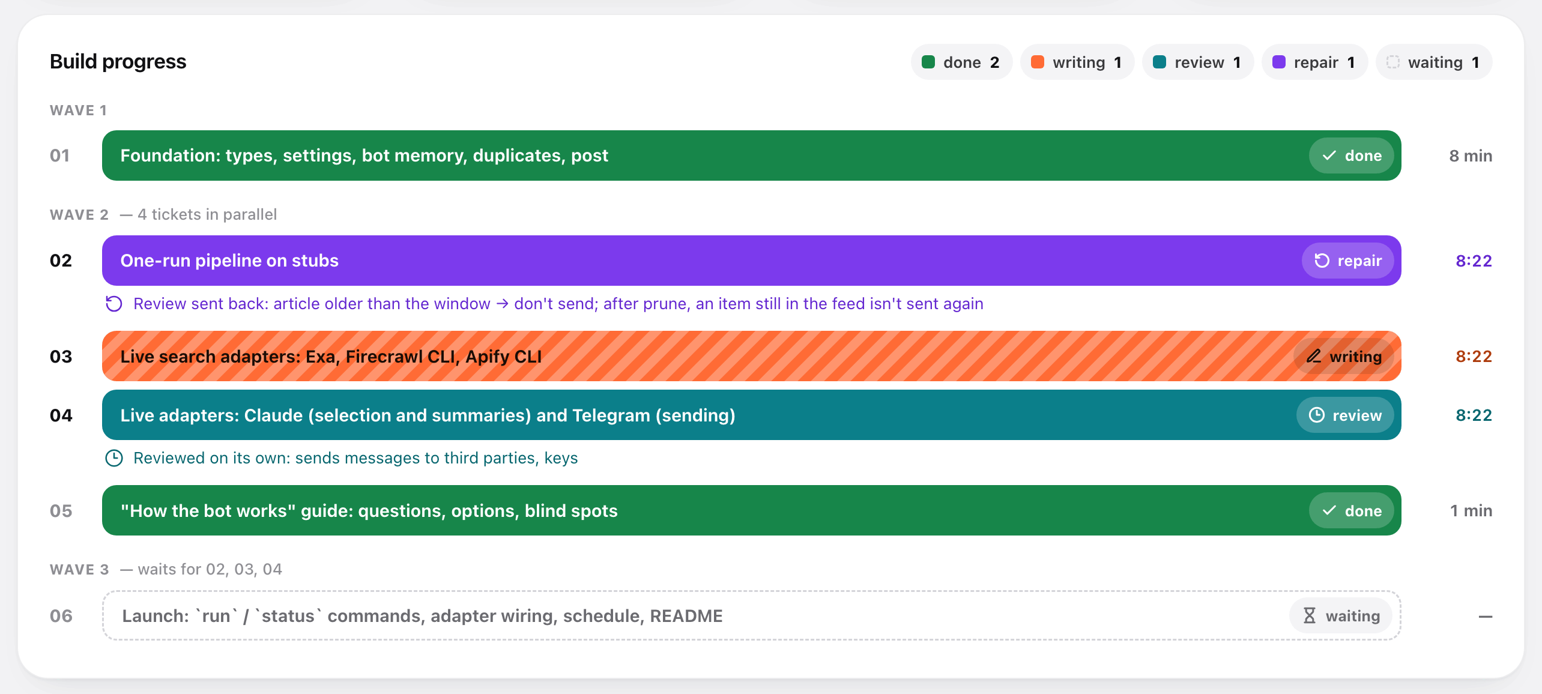
Task: Click the checkmark icon in Foundation's done badge
Action: coord(1329,155)
